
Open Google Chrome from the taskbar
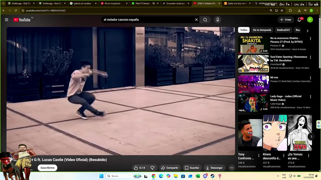(x=153, y=176)
